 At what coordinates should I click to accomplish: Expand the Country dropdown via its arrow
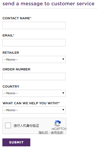coord(63,93)
